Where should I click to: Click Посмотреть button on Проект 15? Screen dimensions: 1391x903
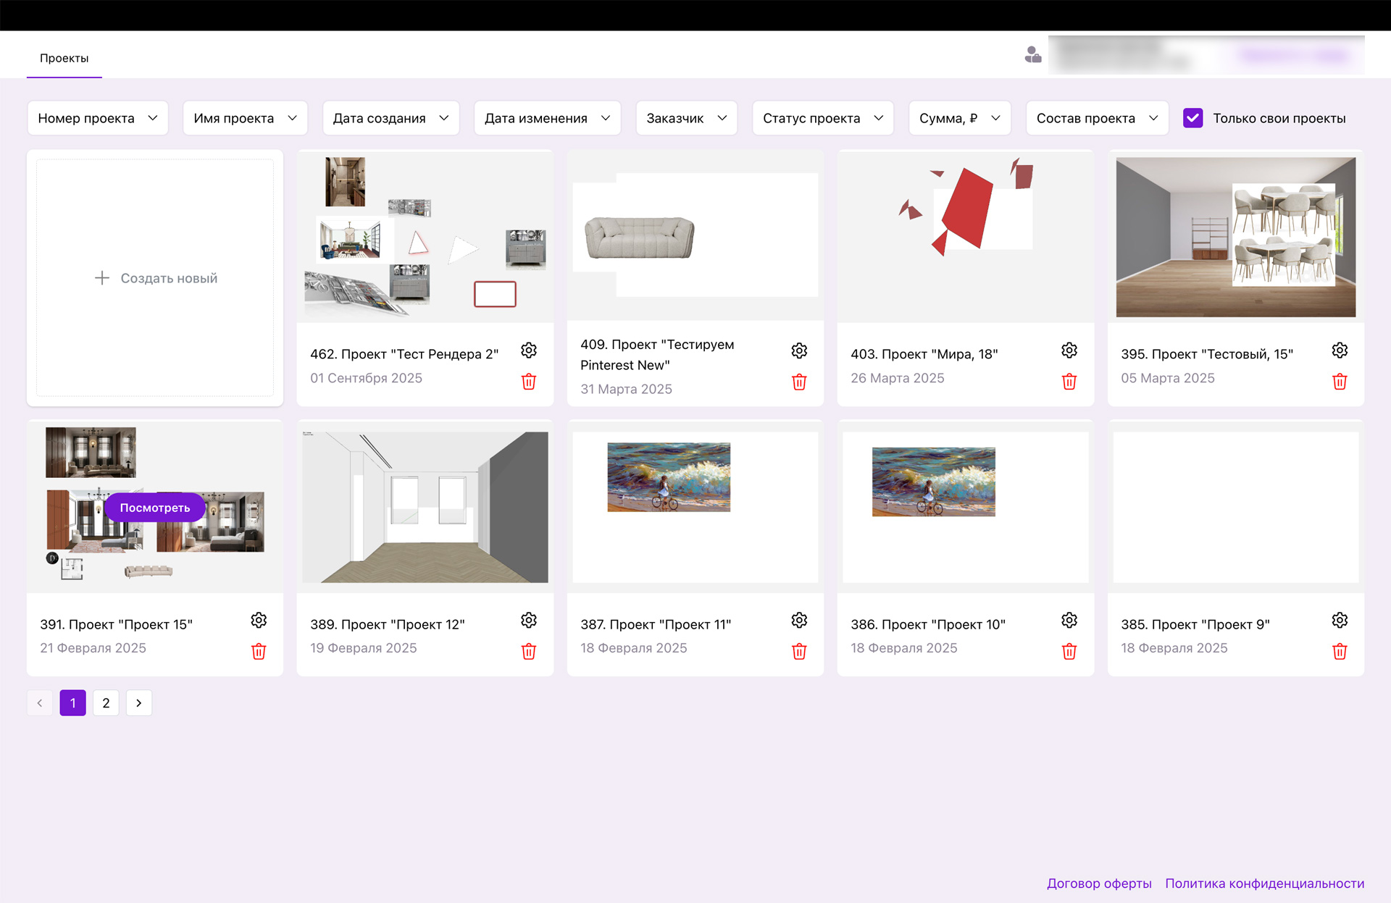[x=155, y=508]
